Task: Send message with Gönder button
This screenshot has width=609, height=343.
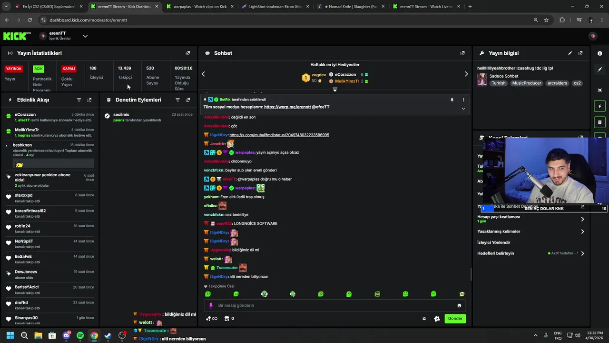Action: (x=455, y=319)
